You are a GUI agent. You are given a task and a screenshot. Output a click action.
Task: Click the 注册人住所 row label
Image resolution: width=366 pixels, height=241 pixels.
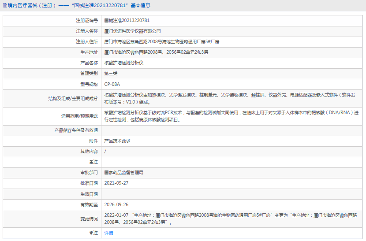coord(86,42)
